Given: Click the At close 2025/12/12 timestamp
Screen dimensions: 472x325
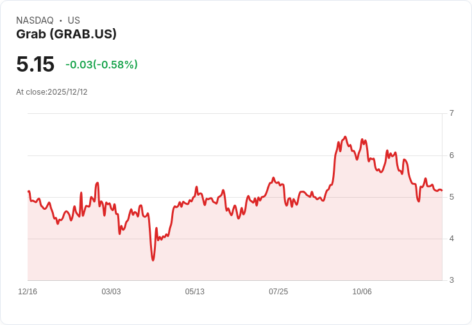Looking at the screenshot, I should (x=52, y=92).
